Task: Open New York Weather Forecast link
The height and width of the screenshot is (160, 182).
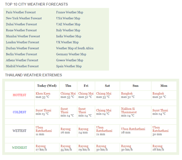Action: point(24,18)
